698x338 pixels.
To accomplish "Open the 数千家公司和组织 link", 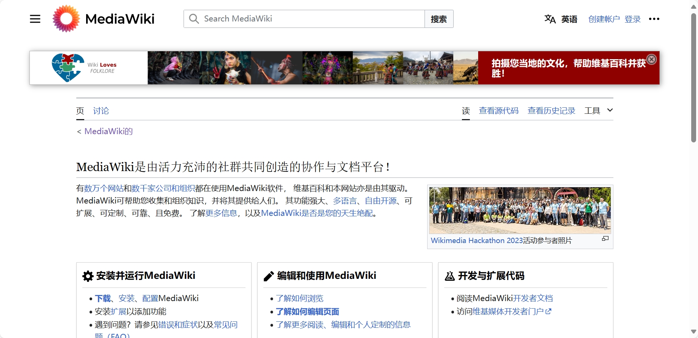I will tap(163, 188).
